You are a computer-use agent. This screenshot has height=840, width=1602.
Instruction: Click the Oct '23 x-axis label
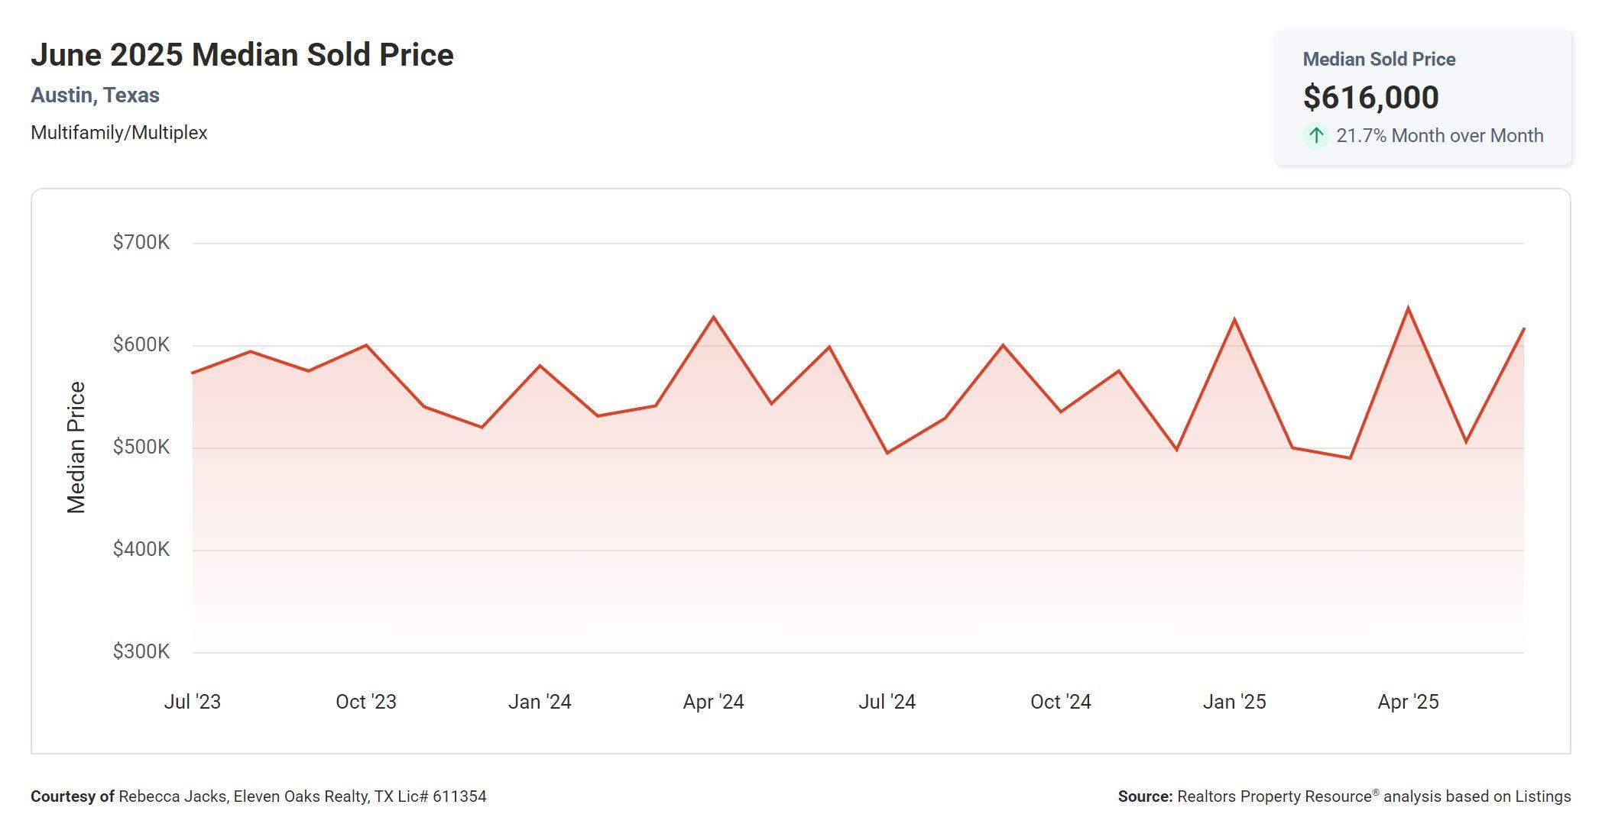(365, 702)
